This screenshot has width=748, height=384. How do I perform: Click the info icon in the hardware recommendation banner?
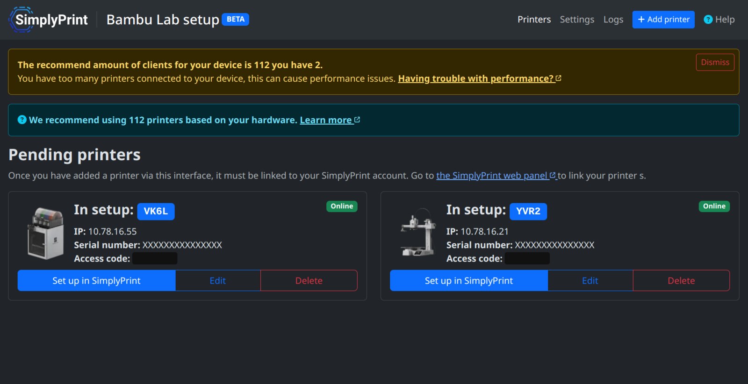tap(22, 120)
